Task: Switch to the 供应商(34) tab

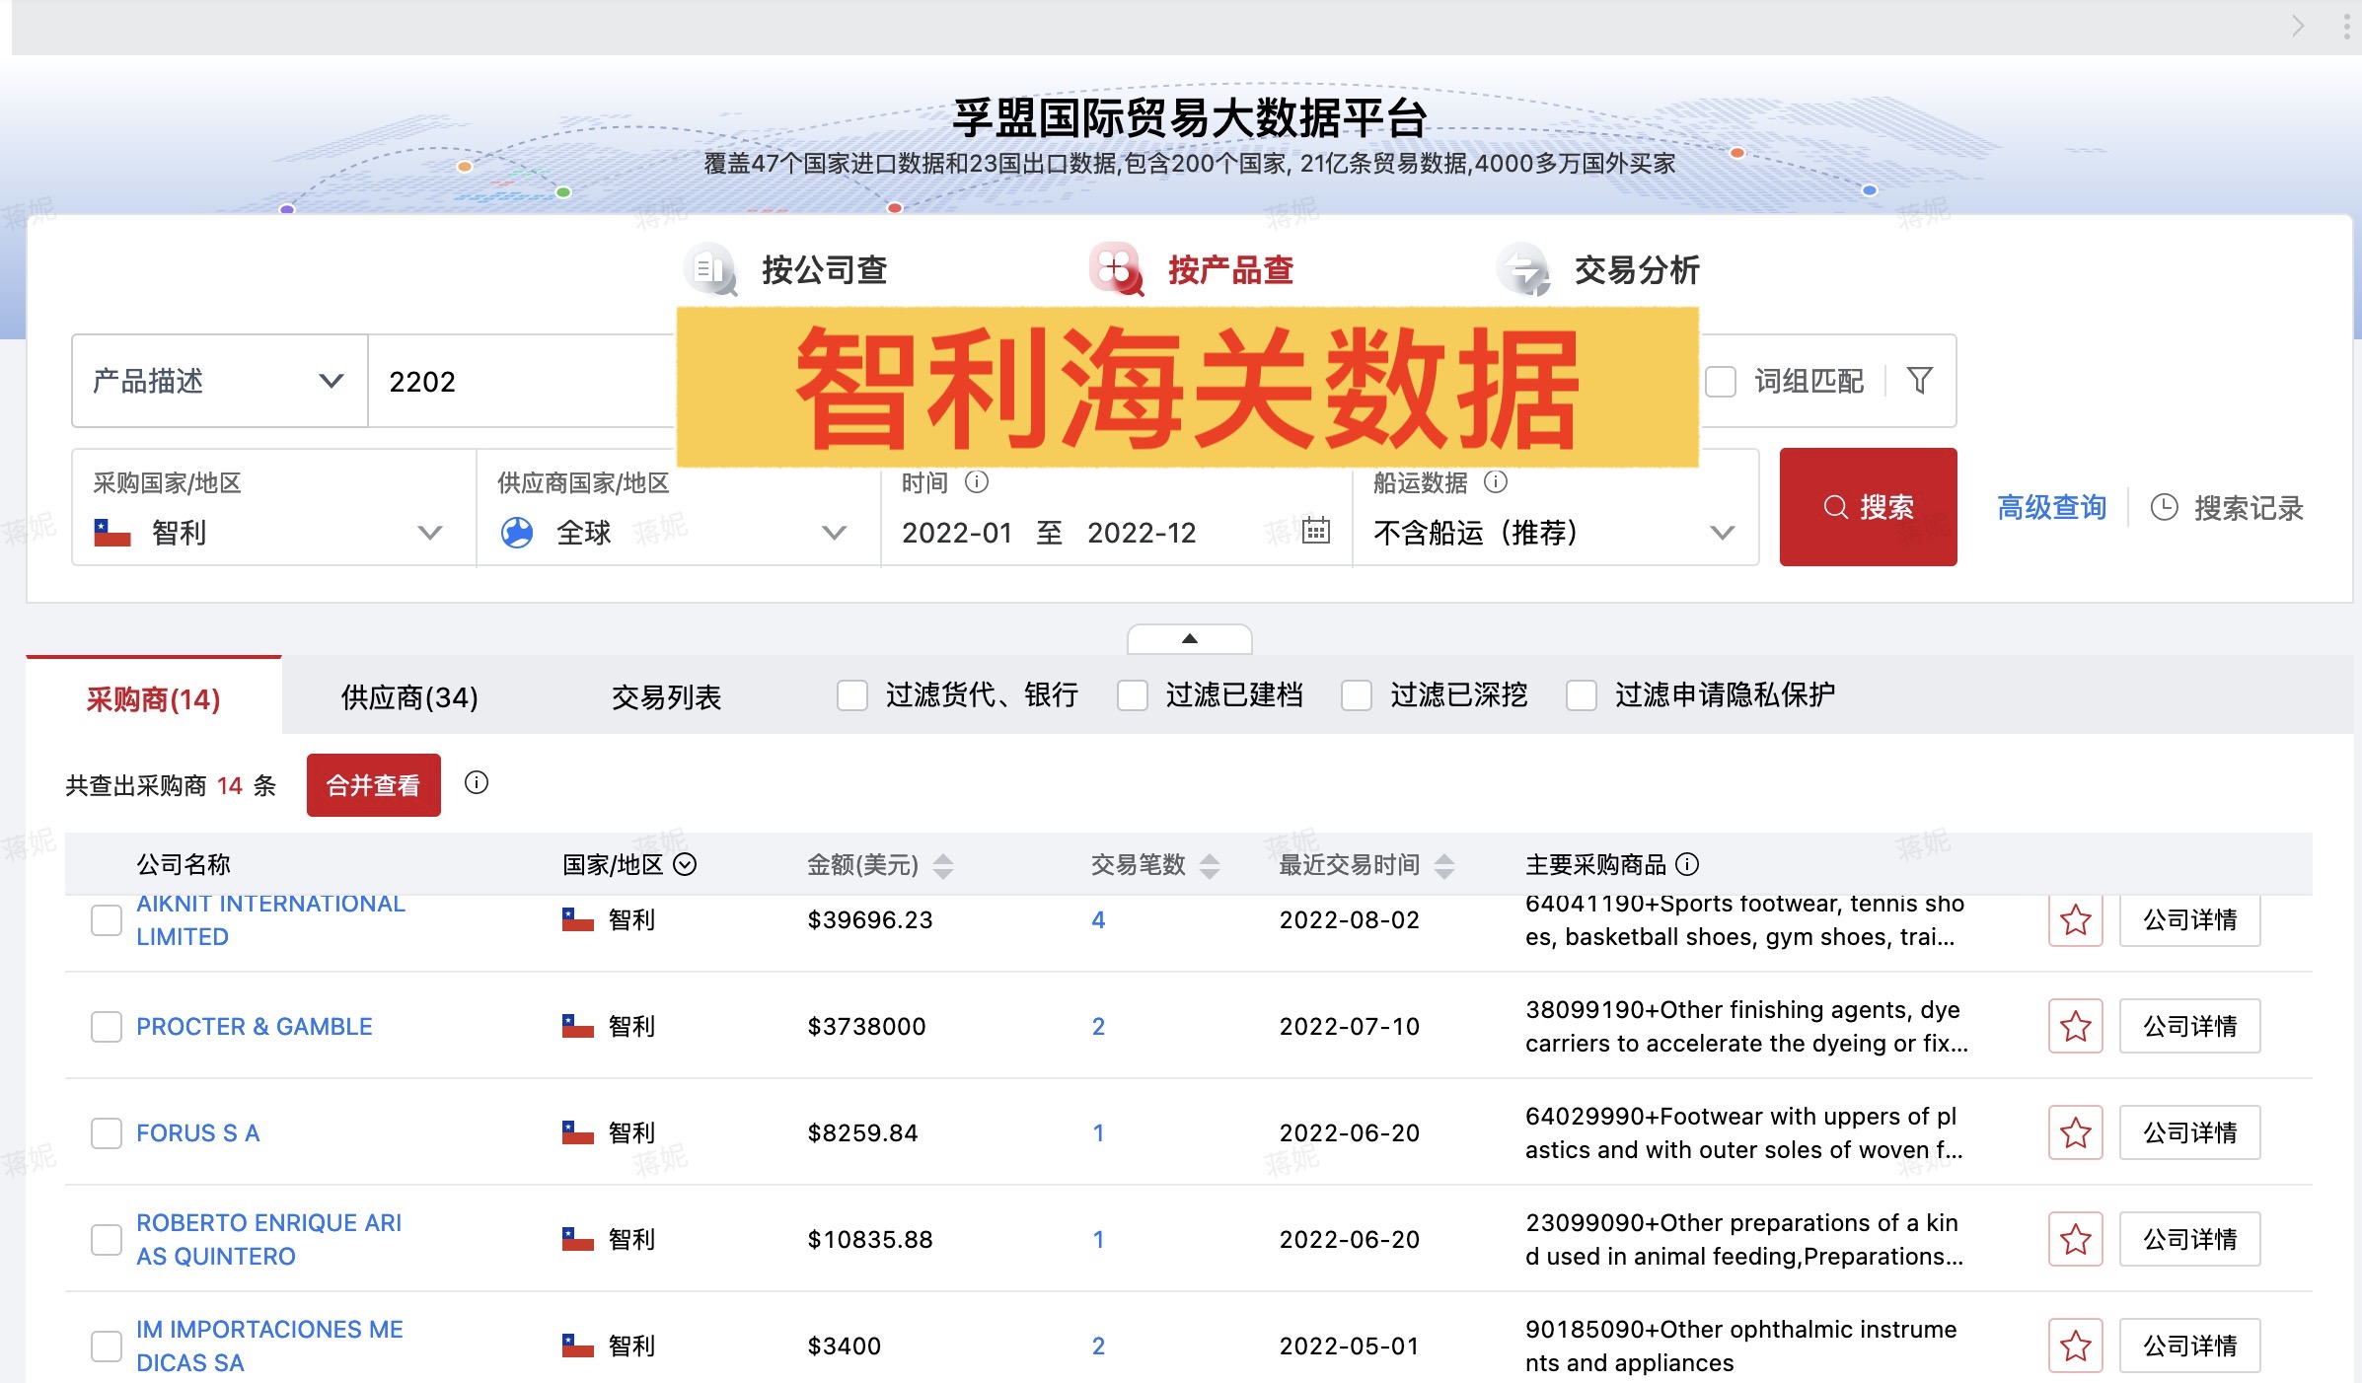Action: [x=407, y=696]
